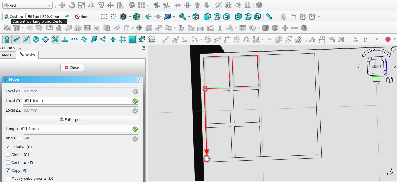Disable the Copy (P) checkbox
Screen dimensions: 397x182
click(x=8, y=171)
